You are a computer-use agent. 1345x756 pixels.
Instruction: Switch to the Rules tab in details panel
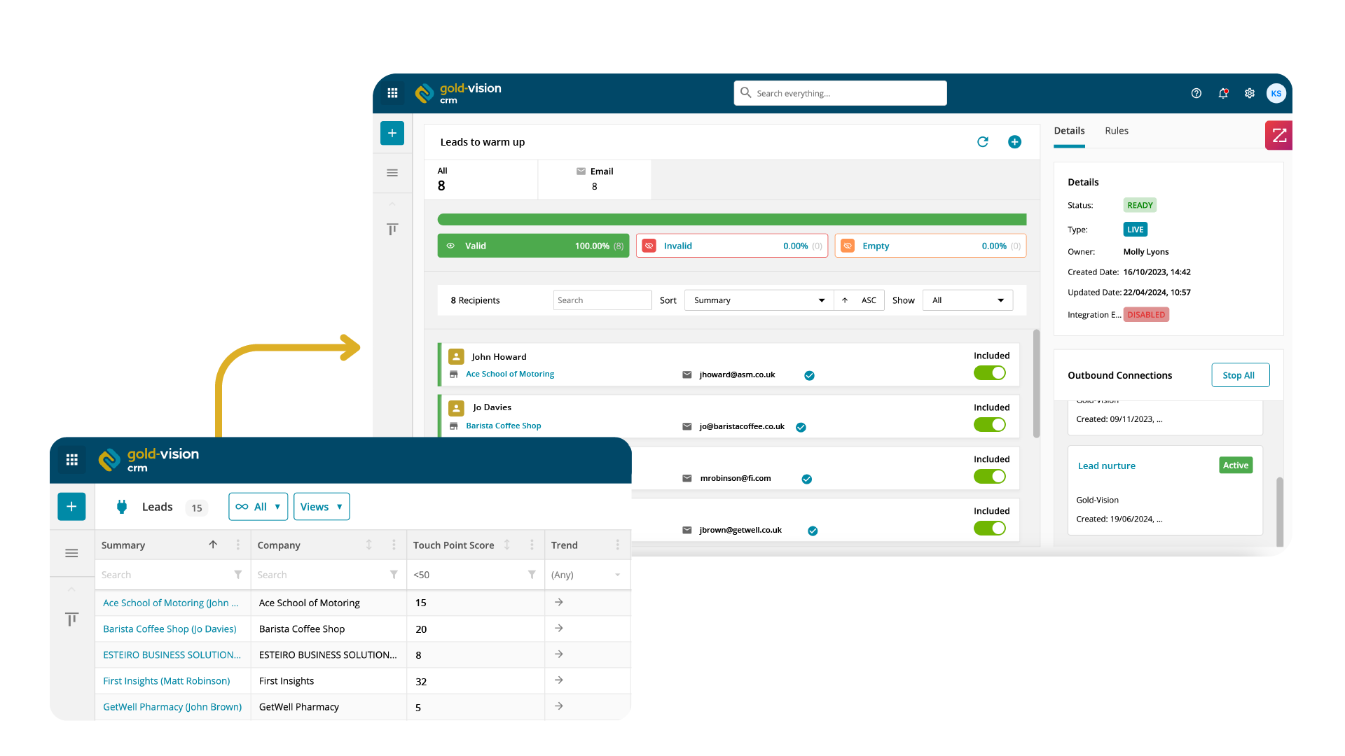pos(1118,130)
